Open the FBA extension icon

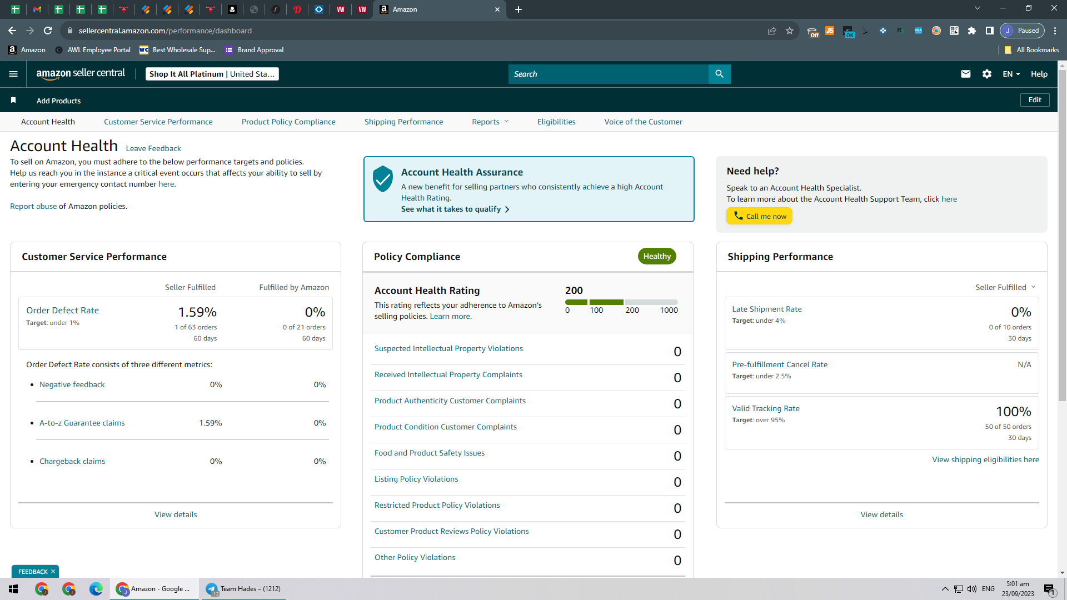coord(918,31)
